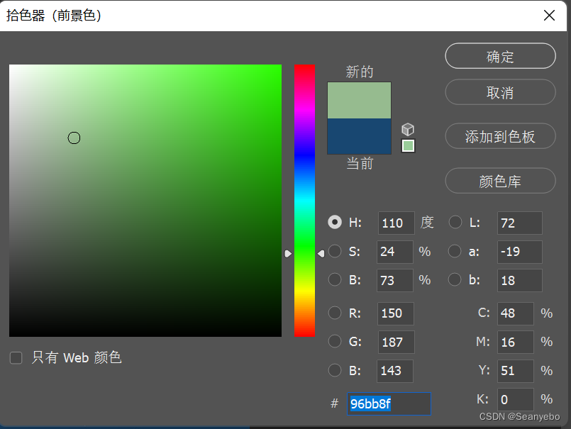Select the B brightness radio button
Screen dimensions: 571x429
point(335,279)
